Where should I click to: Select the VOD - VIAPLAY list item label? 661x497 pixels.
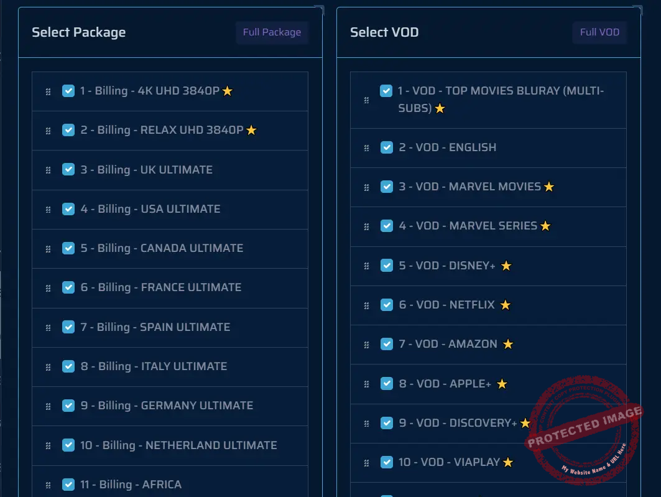click(449, 462)
